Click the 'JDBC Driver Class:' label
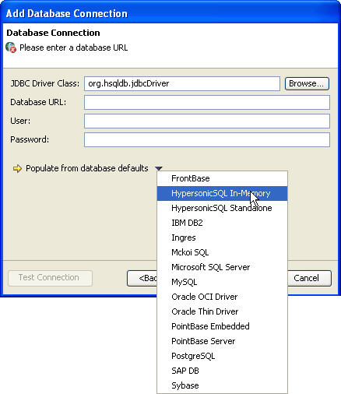341x394 pixels. pos(45,83)
